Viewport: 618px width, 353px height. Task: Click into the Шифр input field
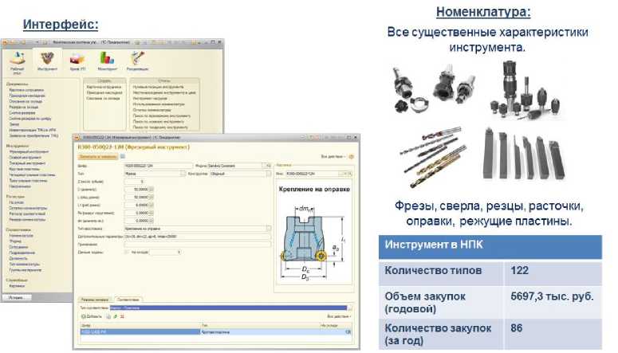[x=159, y=166]
